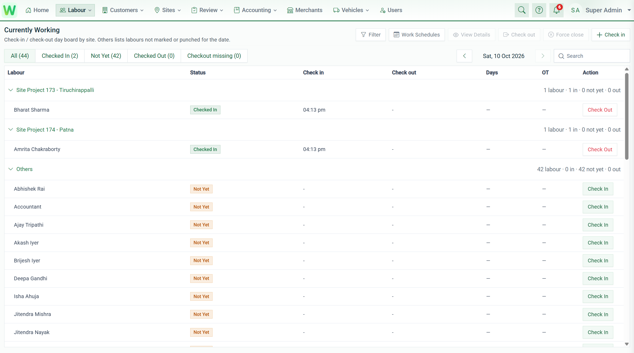Click the labour Search field

tap(592, 56)
